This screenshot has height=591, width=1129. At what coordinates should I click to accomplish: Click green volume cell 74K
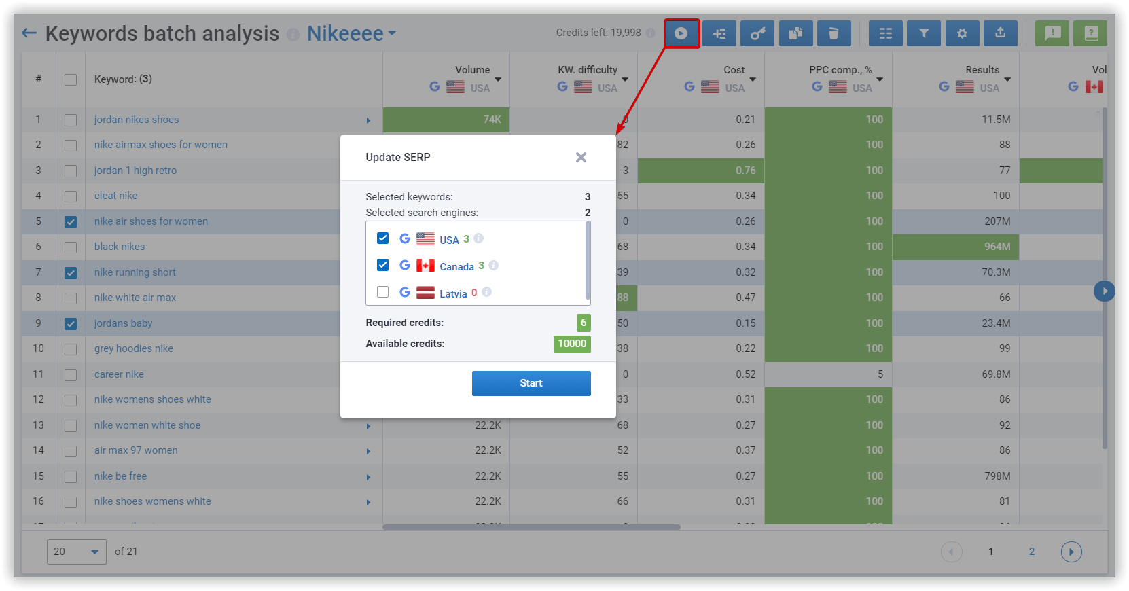(x=446, y=120)
